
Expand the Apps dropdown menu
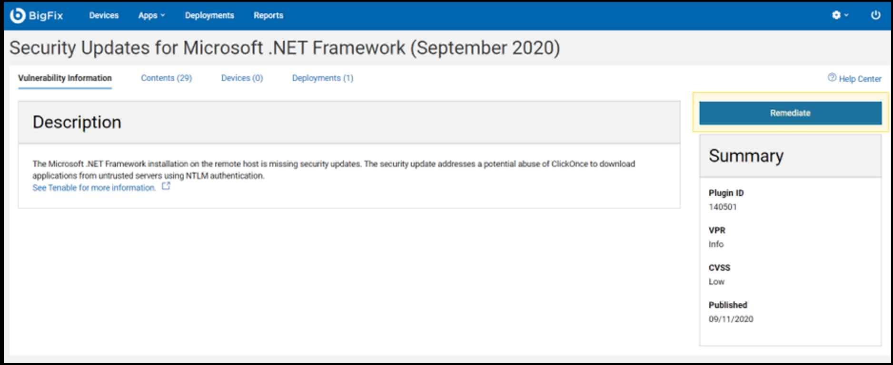[x=151, y=15]
